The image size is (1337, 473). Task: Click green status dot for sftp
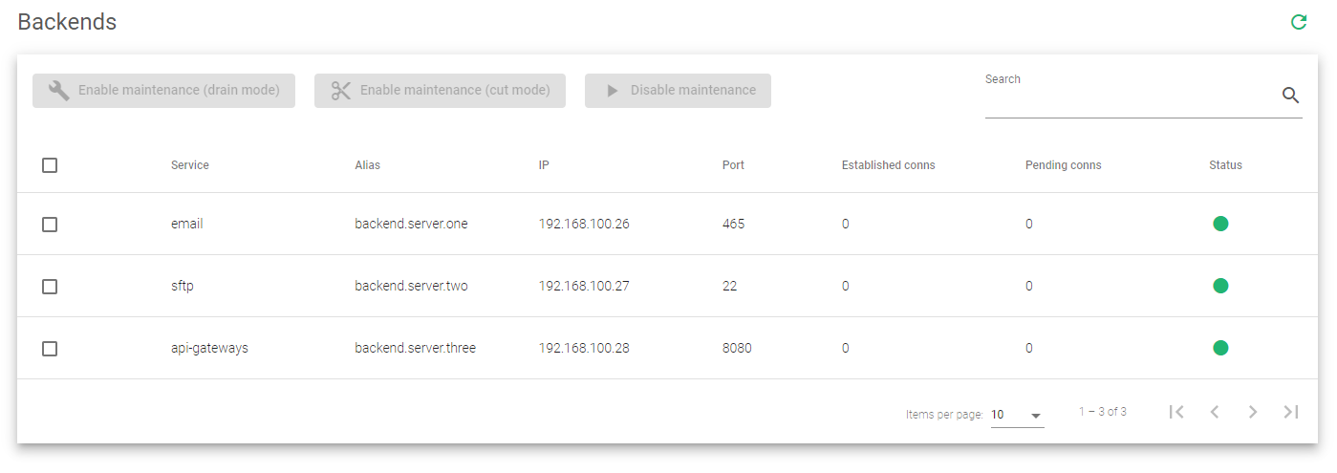[x=1220, y=286]
